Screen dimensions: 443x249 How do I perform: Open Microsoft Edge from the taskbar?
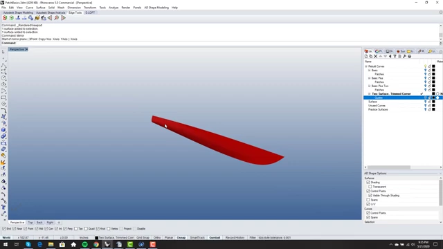tap(39, 244)
